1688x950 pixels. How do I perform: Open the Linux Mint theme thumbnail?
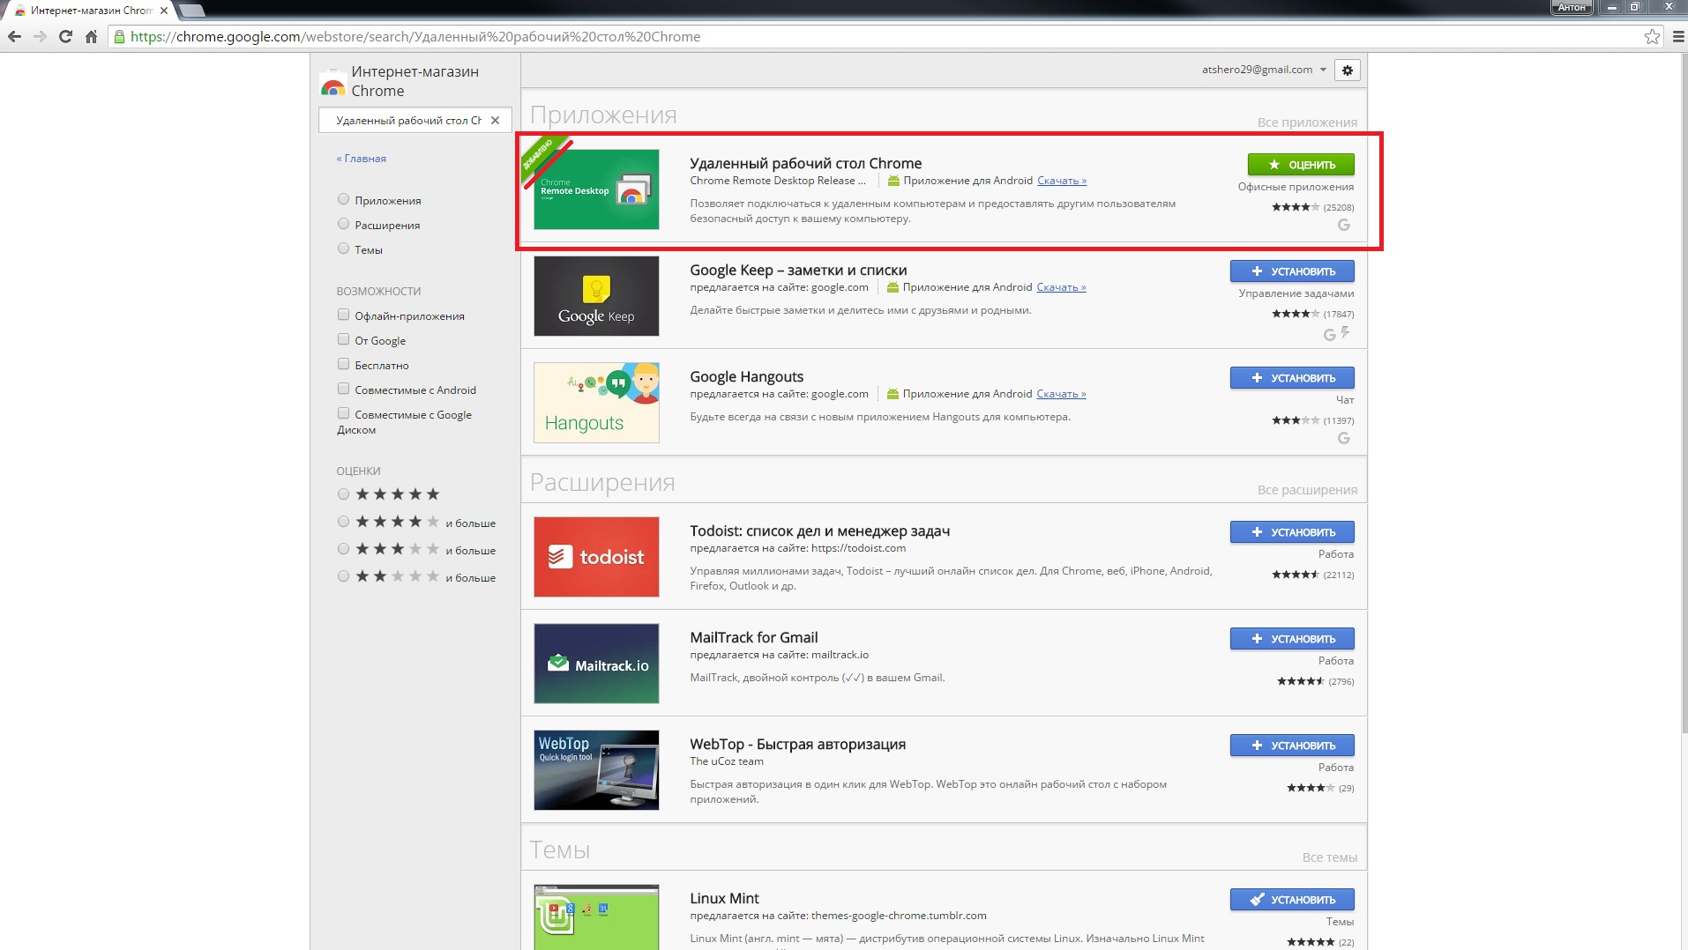click(596, 917)
